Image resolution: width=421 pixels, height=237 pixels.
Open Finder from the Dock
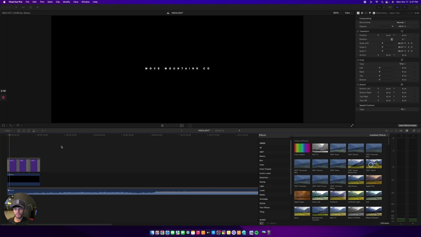(152, 233)
